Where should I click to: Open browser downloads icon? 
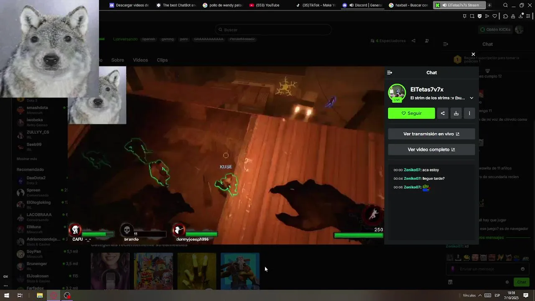coord(521,16)
